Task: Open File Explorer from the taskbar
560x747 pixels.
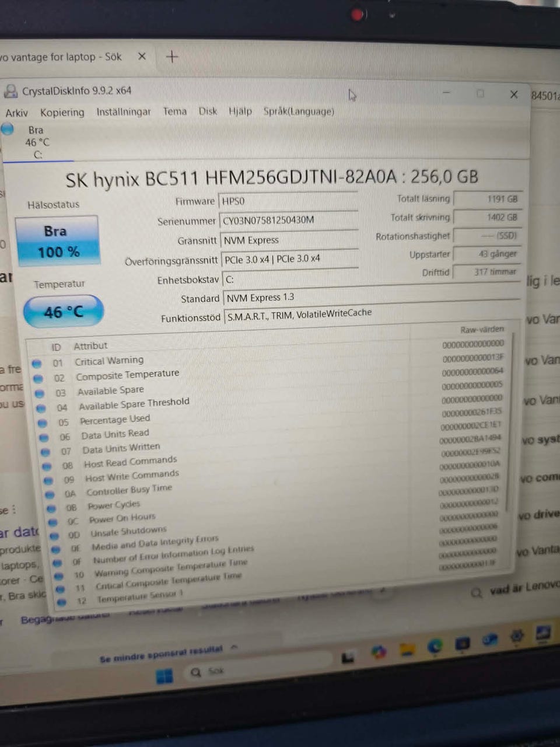Action: pos(407,648)
